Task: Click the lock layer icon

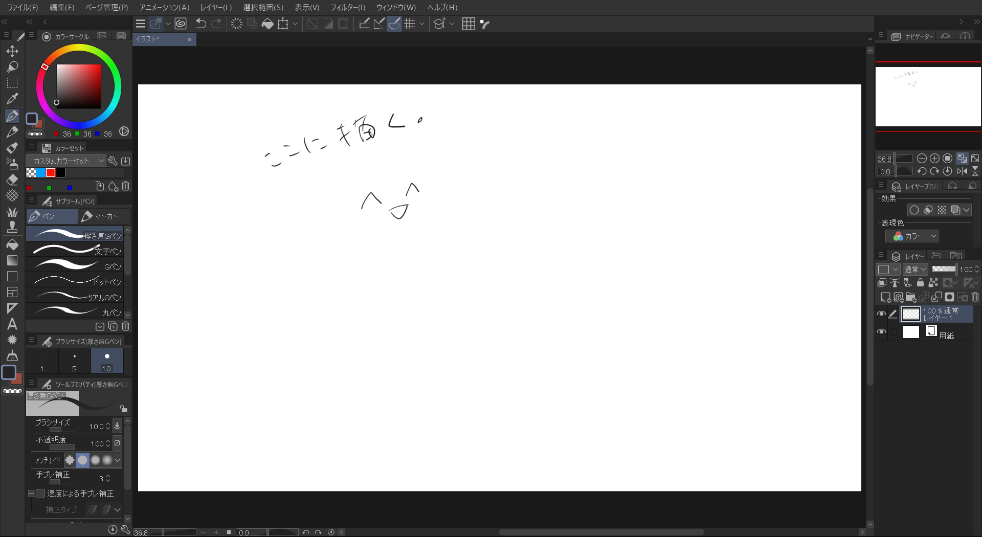Action: [920, 283]
